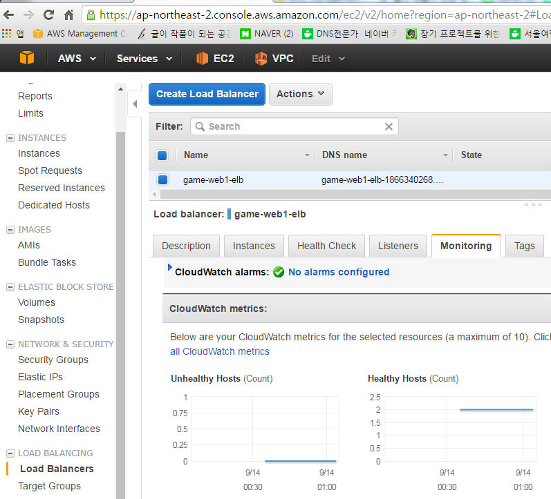Open Network Interfaces in sidebar
This screenshot has width=551, height=499.
pos(59,429)
